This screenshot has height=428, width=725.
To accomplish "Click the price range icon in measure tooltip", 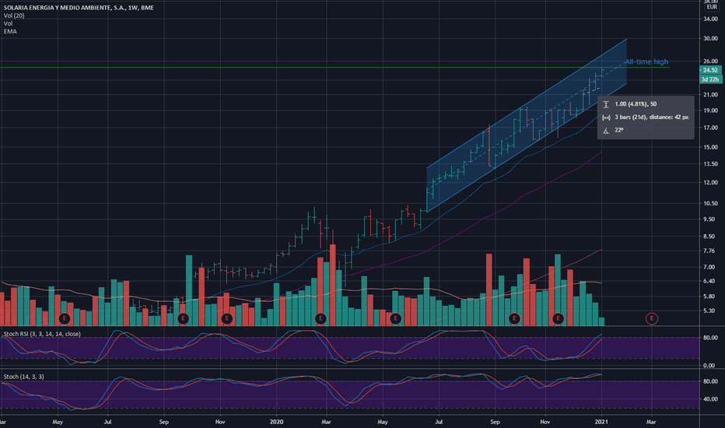I will coord(606,104).
